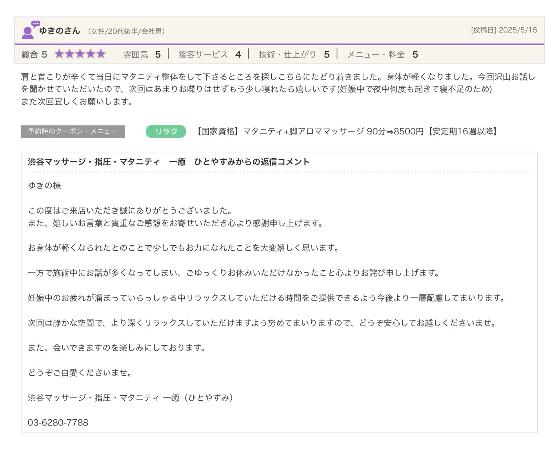
Task: Click the green リラク badge
Action: tap(165, 132)
